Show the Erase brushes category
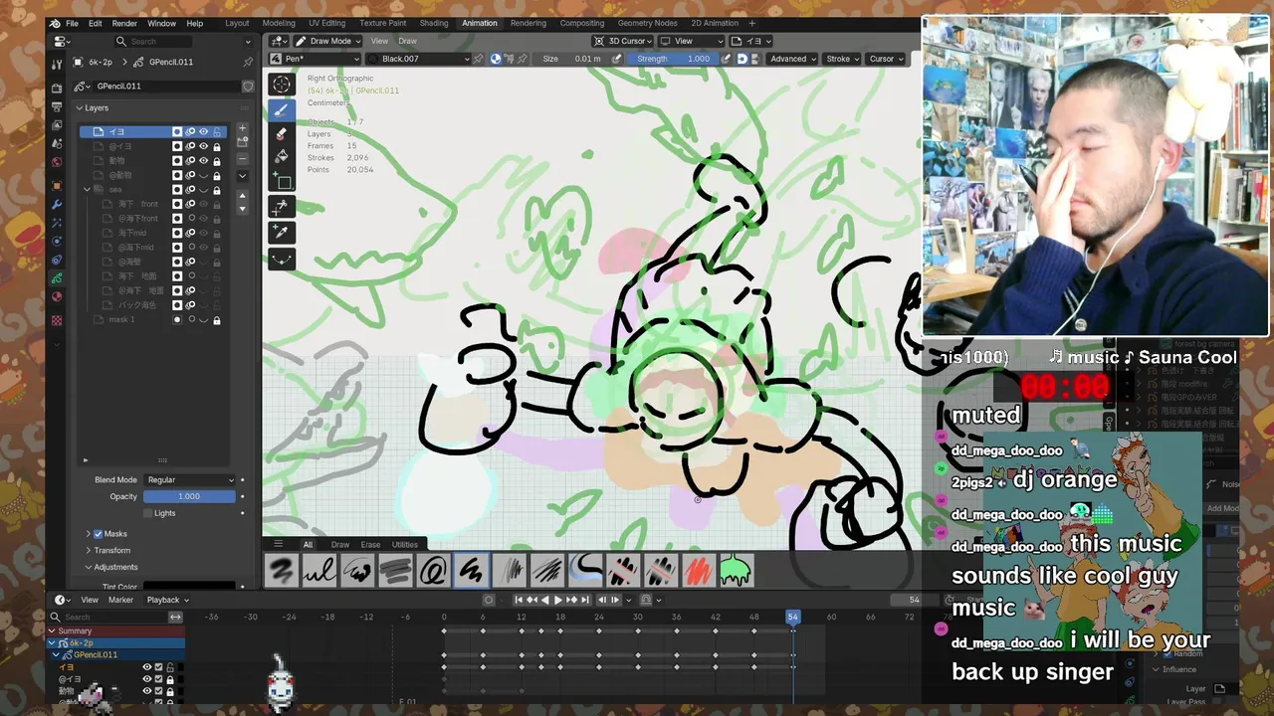The width and height of the screenshot is (1274, 716). 370,544
